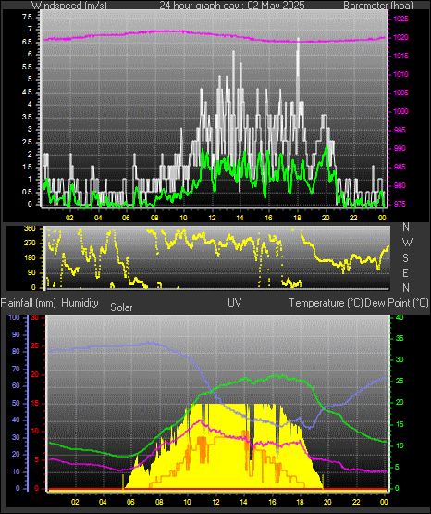Image resolution: width=431 pixels, height=514 pixels.
Task: Click the S compass label
Action: click(x=405, y=258)
